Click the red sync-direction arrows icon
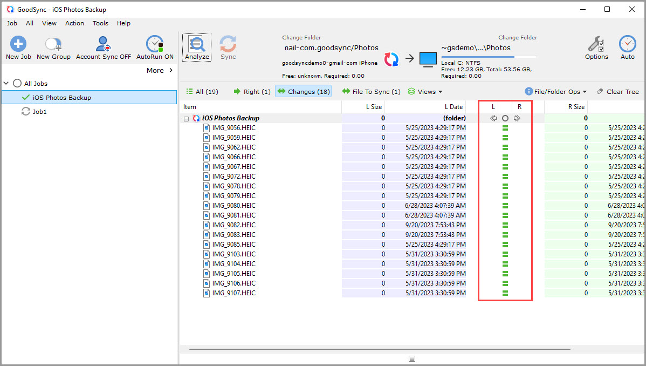This screenshot has height=366, width=646. [392, 59]
